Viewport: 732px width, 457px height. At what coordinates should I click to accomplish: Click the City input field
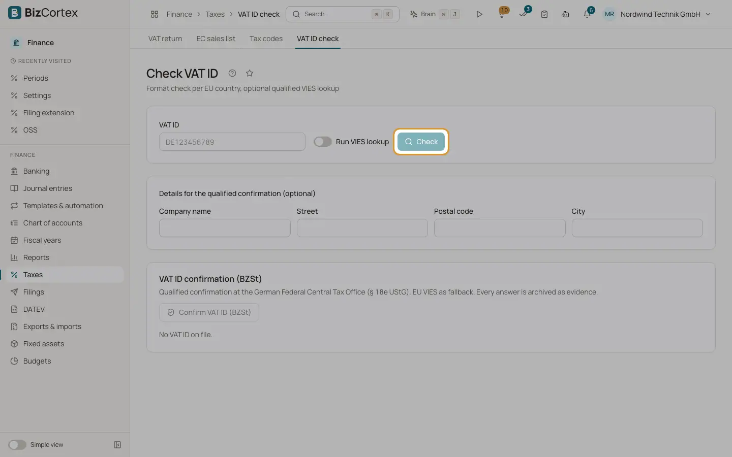tap(637, 228)
